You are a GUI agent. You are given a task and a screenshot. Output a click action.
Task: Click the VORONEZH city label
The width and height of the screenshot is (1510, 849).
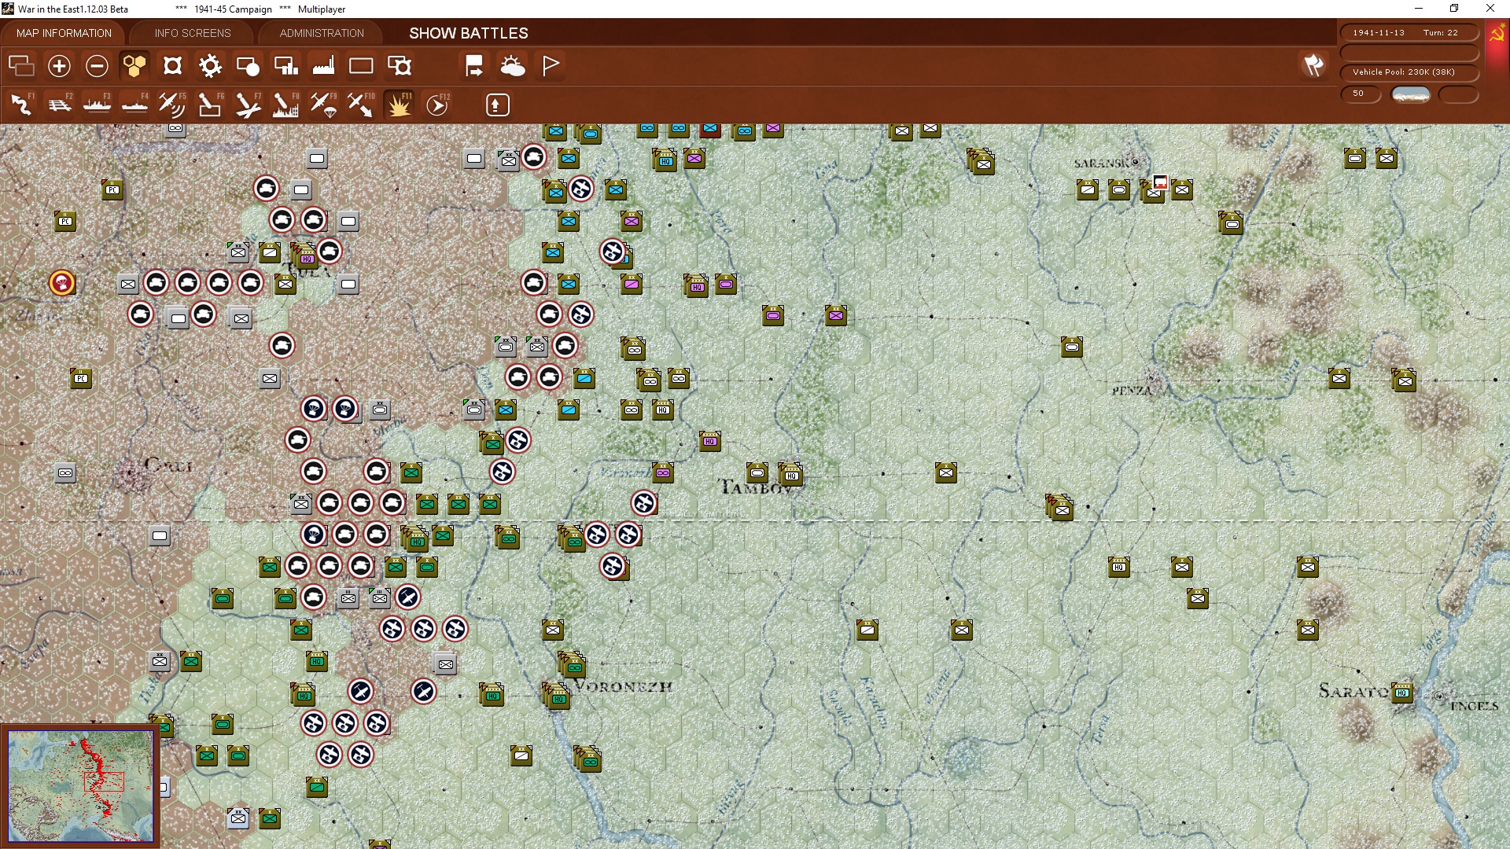[x=623, y=686]
